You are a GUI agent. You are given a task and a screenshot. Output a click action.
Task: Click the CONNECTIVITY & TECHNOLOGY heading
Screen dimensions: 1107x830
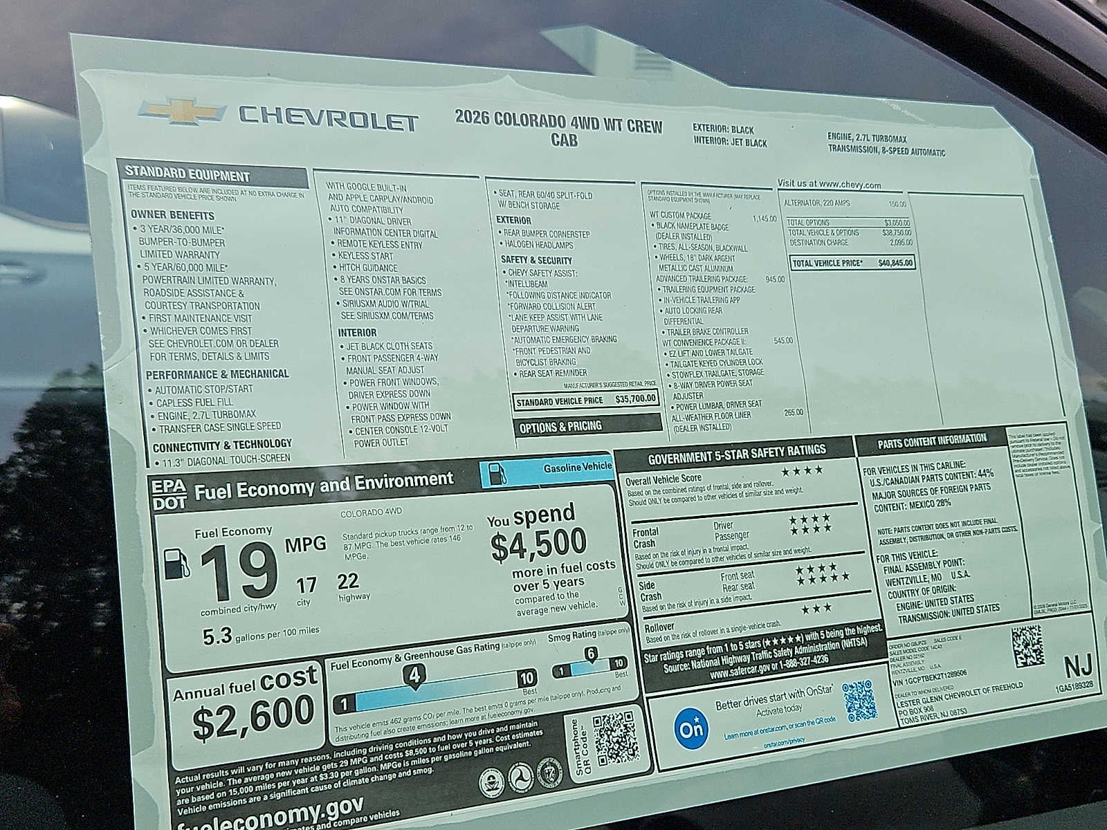222,445
